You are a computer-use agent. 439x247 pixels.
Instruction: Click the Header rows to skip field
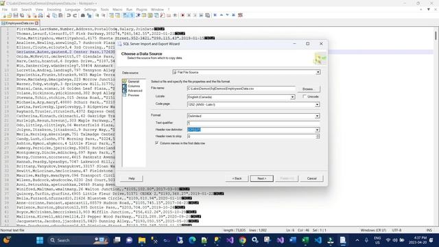252,137
